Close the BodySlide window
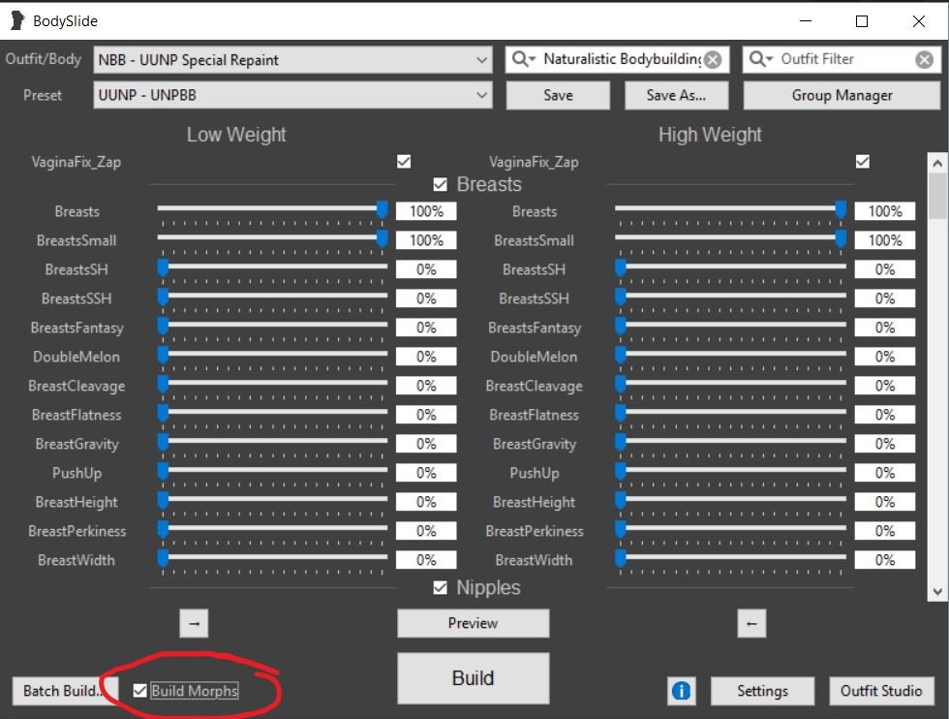Screen dimensions: 949x719 click(919, 21)
